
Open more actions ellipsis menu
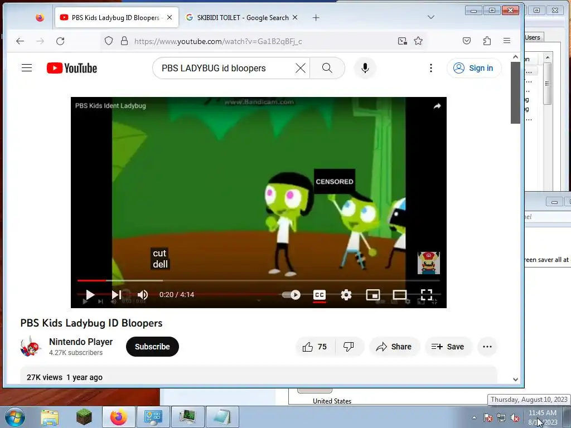(x=487, y=347)
